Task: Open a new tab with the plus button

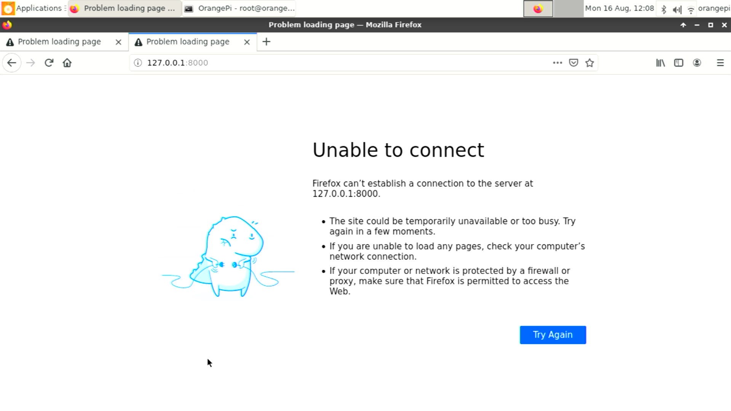Action: [x=267, y=42]
